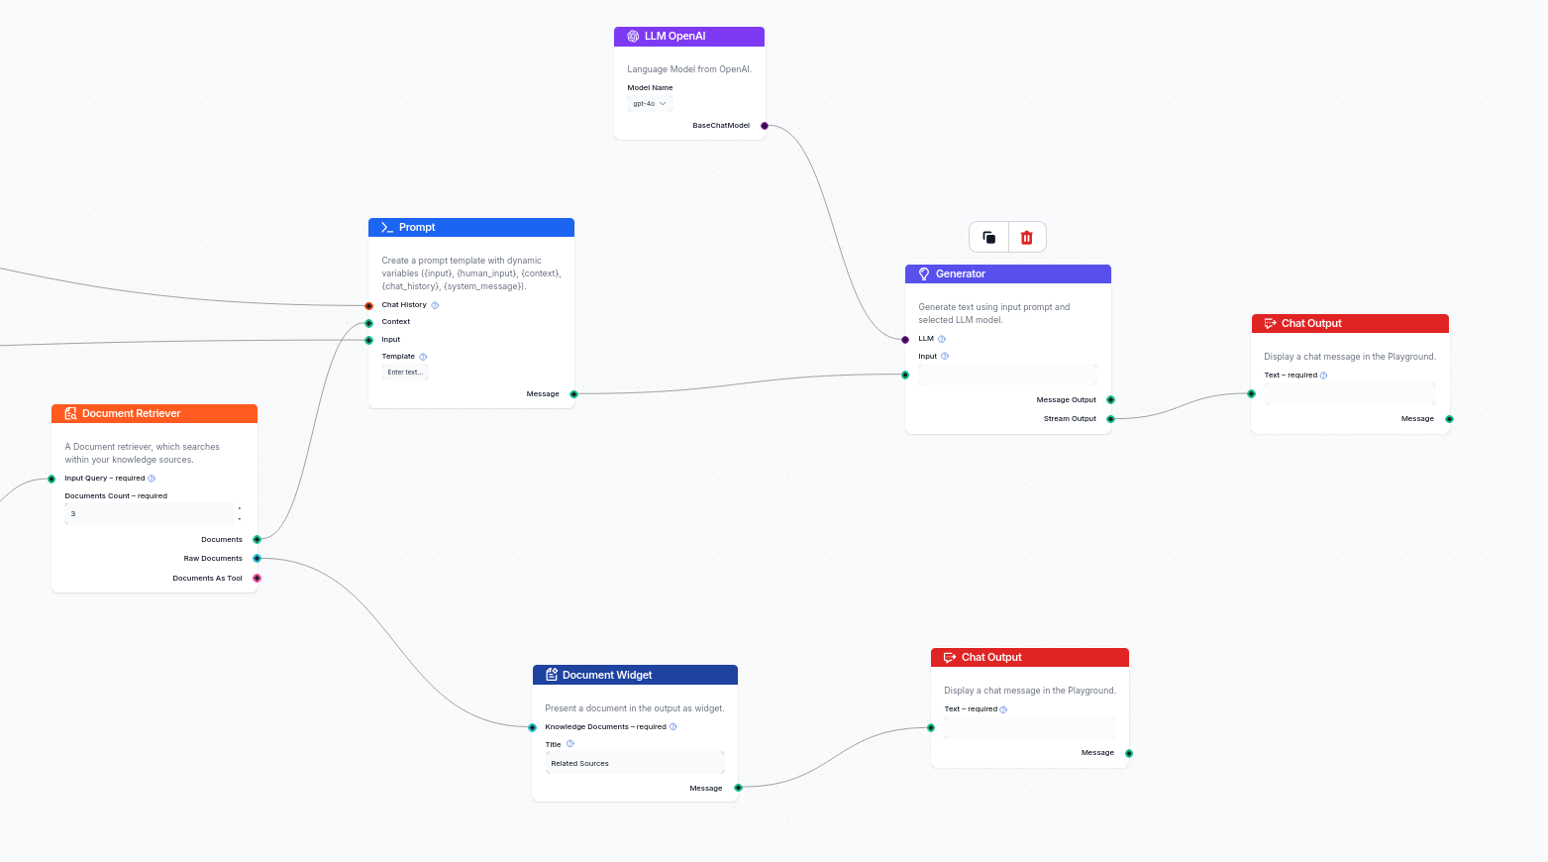The height and width of the screenshot is (862, 1548).
Task: Decrement Documents Count using the down arrow
Action: pyautogui.click(x=238, y=518)
